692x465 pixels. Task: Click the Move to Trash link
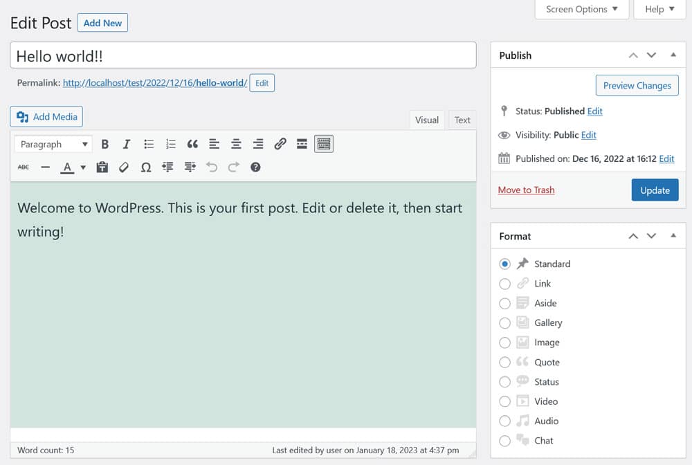click(526, 190)
